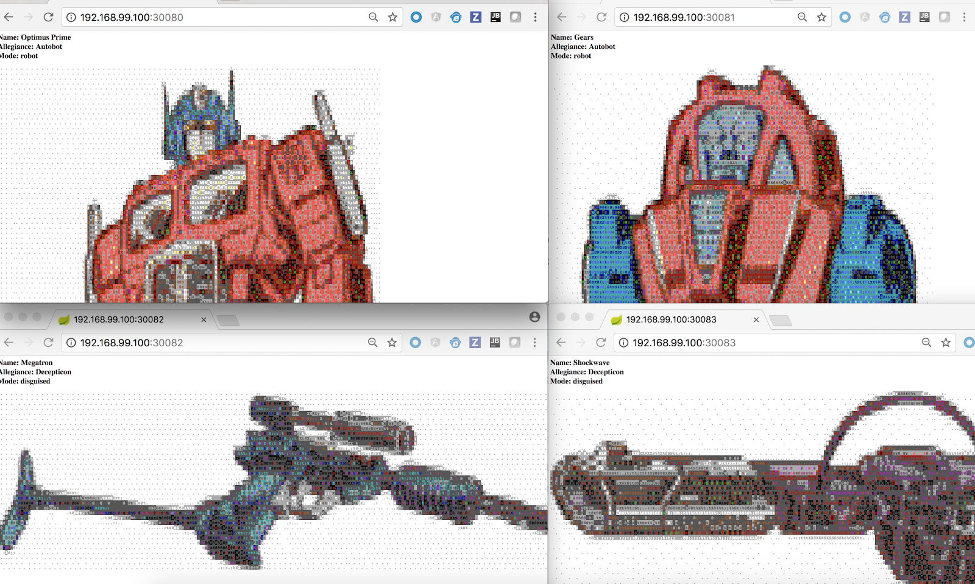
Task: Open Chrome menu dots in 30080 window
Action: click(x=536, y=17)
